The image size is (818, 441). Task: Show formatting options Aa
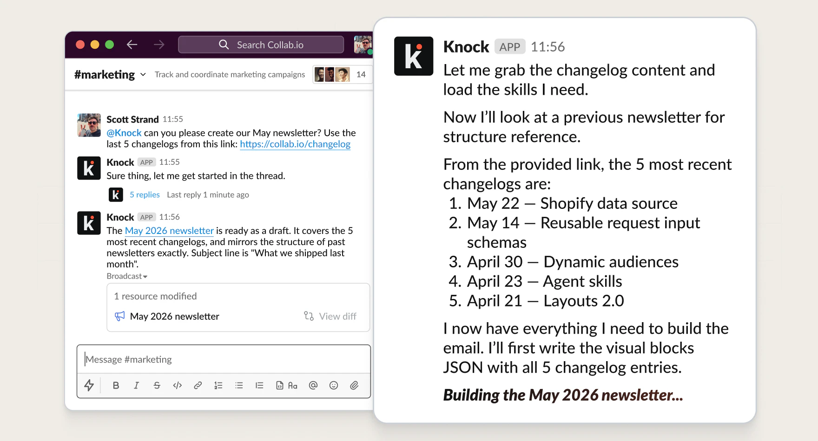click(293, 385)
